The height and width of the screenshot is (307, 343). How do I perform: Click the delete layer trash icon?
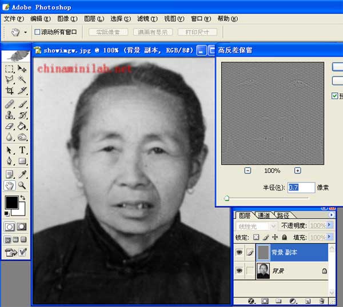click(322, 301)
